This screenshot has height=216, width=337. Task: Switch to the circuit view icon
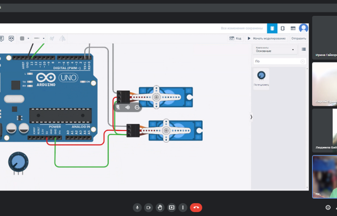pos(272,28)
